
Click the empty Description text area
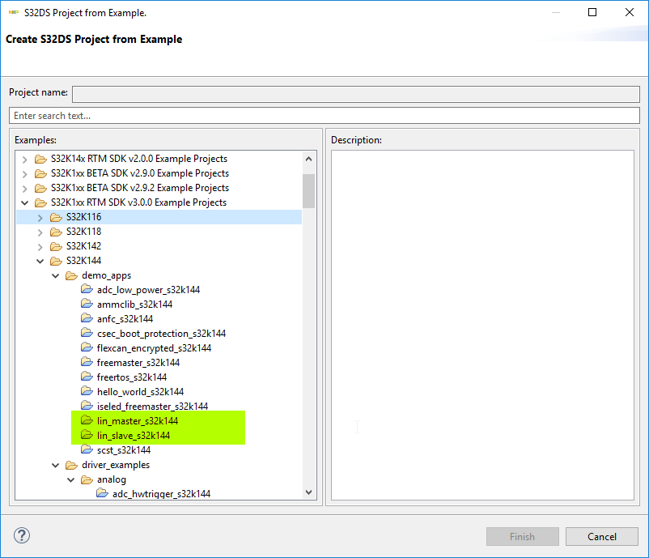[482, 325]
